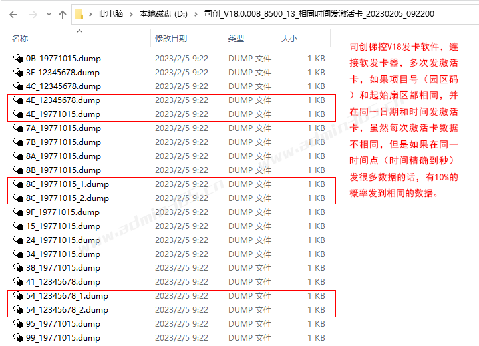Click the date cell of 0B_19771015.dump

coord(182,59)
